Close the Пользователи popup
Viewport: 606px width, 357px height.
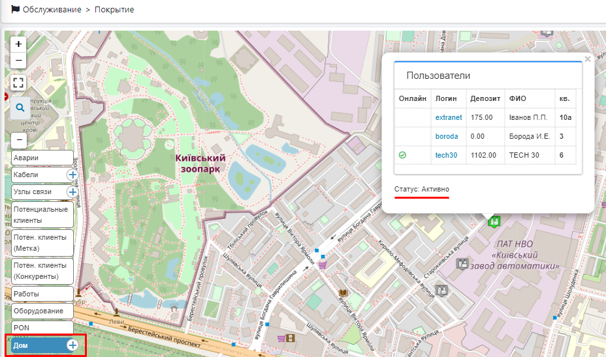coord(587,59)
